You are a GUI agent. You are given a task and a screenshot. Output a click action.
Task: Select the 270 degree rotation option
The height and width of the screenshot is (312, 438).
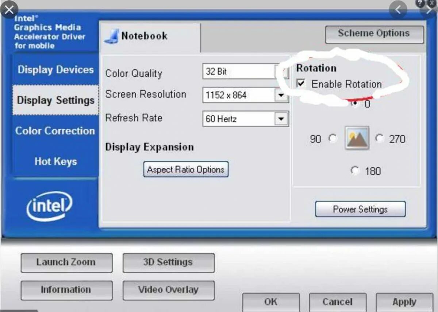click(x=380, y=138)
